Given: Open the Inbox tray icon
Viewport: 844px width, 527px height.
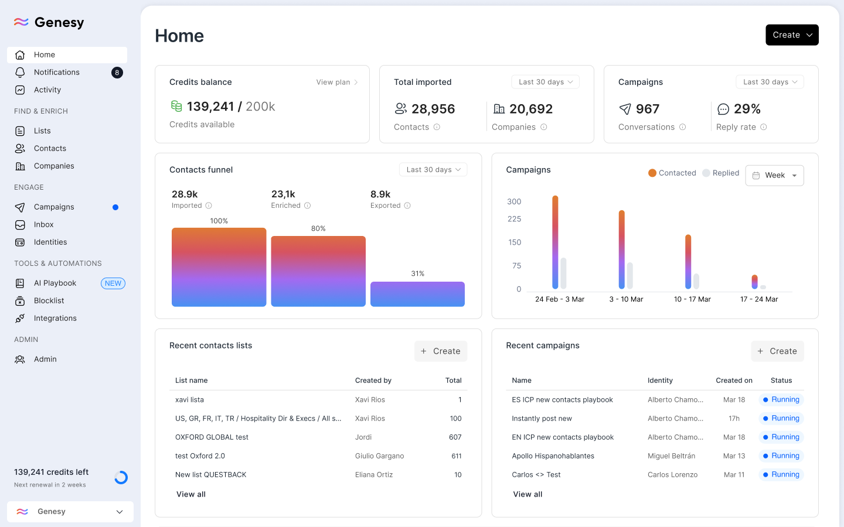Looking at the screenshot, I should click(x=20, y=225).
